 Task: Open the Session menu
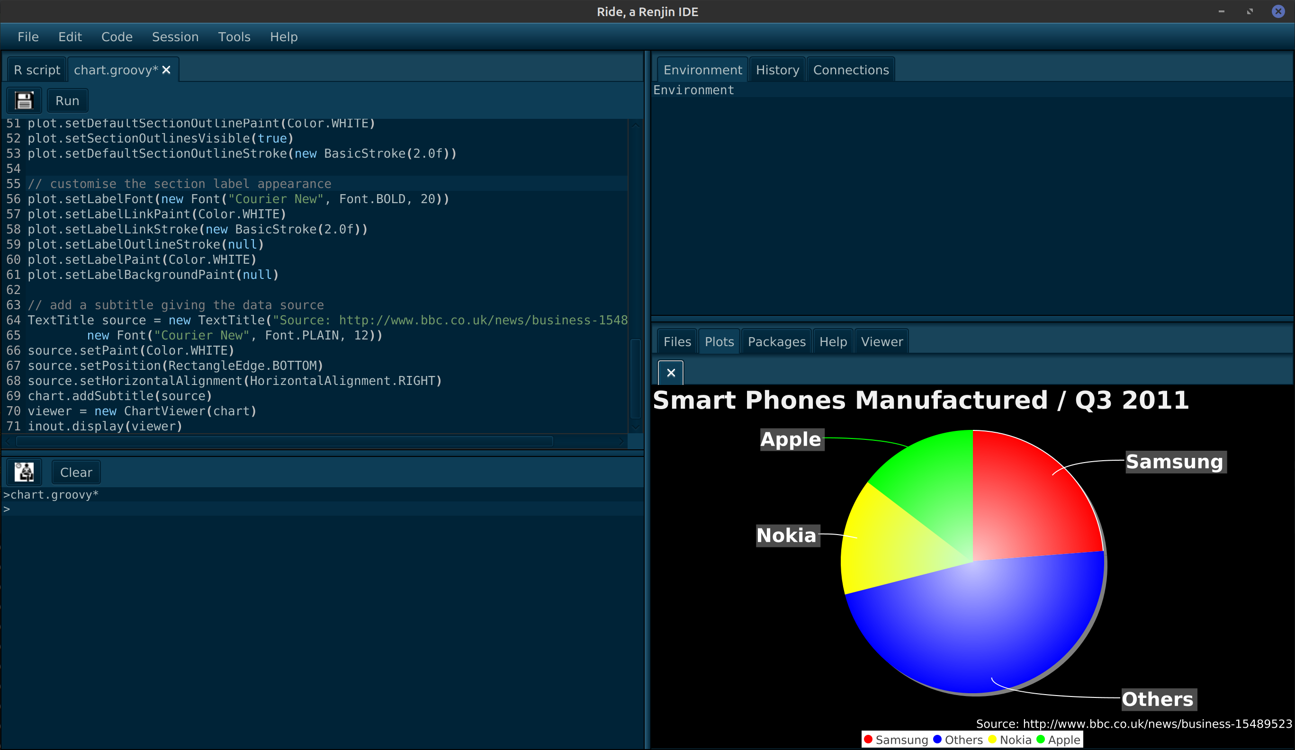tap(175, 37)
